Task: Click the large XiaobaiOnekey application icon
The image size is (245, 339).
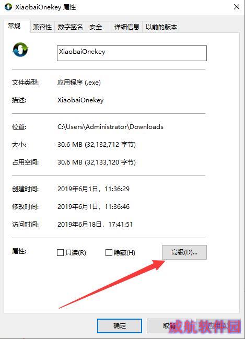Action: point(20,50)
